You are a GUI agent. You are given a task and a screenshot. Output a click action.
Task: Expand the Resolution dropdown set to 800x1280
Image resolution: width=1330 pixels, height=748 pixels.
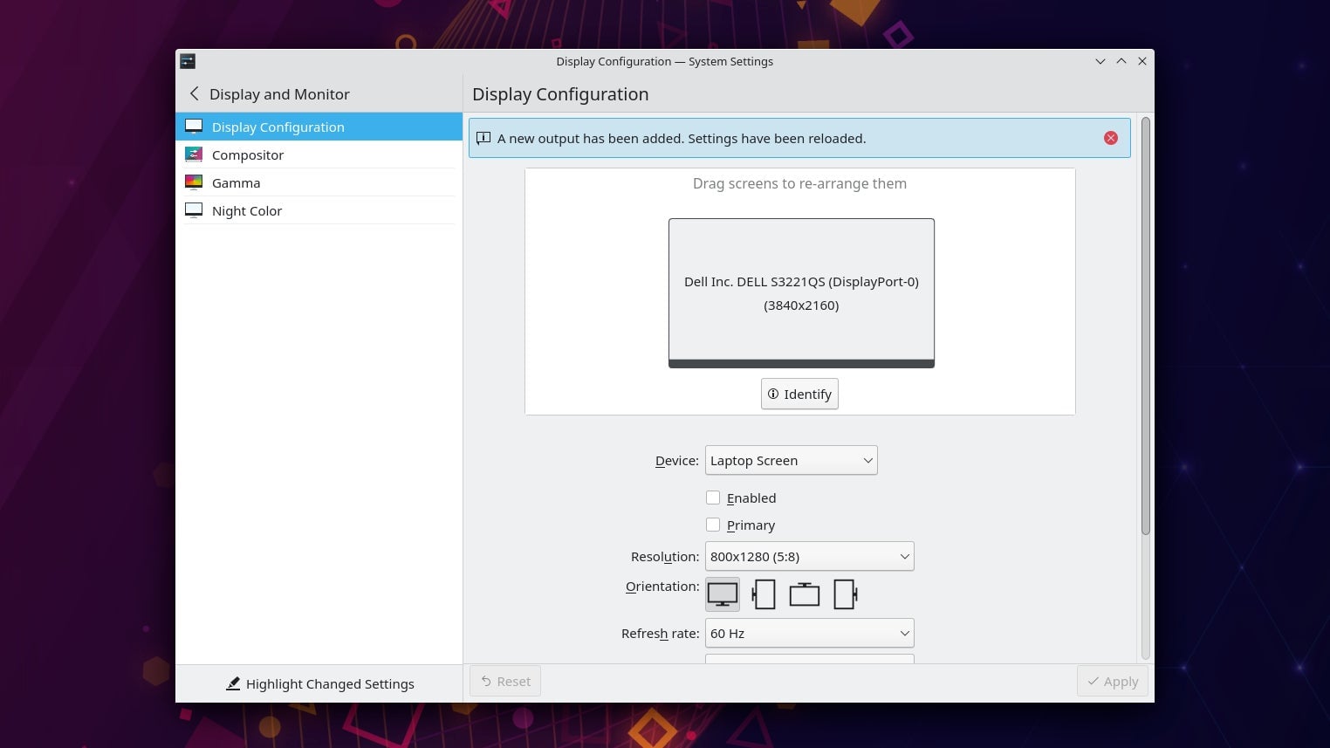click(x=809, y=556)
